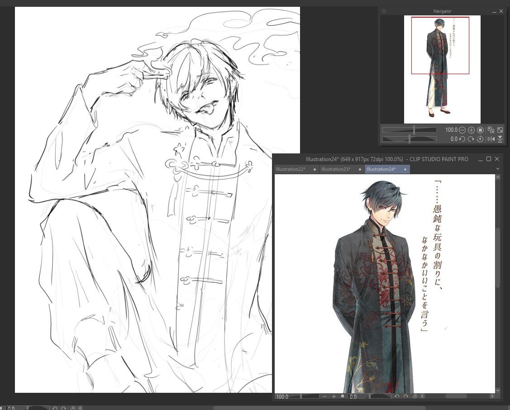Undo using the document's undo arrow

[x=397, y=396]
